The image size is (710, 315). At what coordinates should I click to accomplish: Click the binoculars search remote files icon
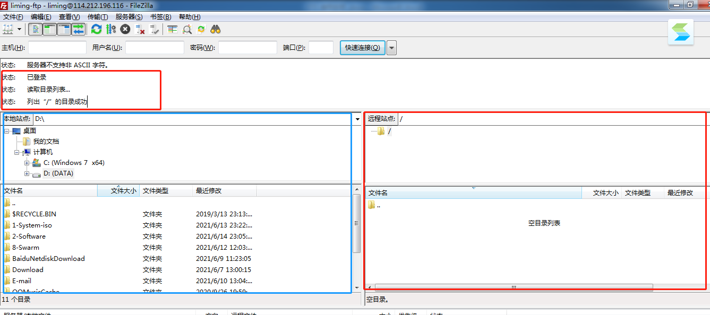point(216,29)
